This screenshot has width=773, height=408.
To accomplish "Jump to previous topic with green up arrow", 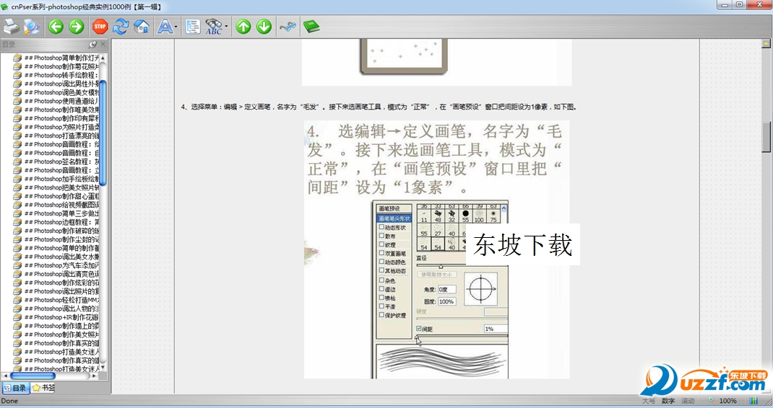I will point(243,27).
